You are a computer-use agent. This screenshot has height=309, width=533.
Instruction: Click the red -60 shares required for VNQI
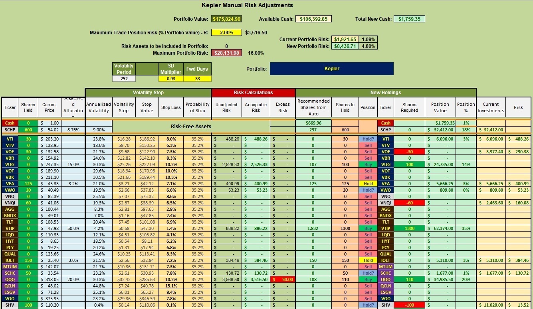(x=409, y=203)
